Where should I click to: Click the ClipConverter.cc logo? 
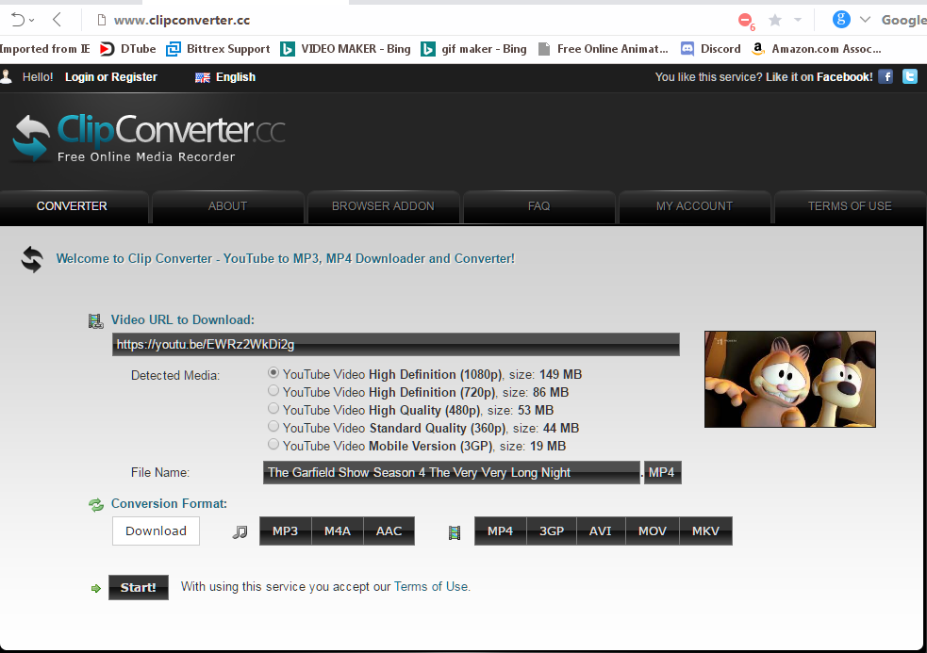coord(148,138)
